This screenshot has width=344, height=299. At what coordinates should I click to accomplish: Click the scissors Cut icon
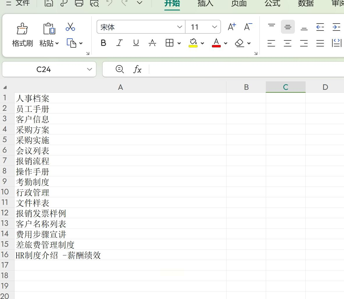(70, 27)
